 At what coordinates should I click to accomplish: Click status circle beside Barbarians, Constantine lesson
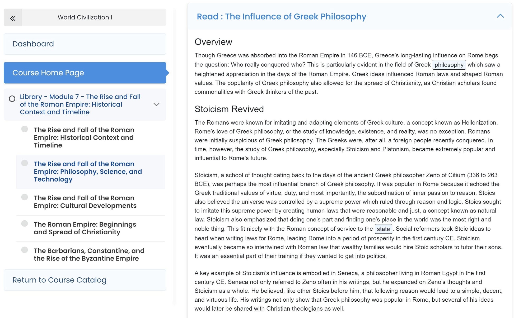(25, 250)
